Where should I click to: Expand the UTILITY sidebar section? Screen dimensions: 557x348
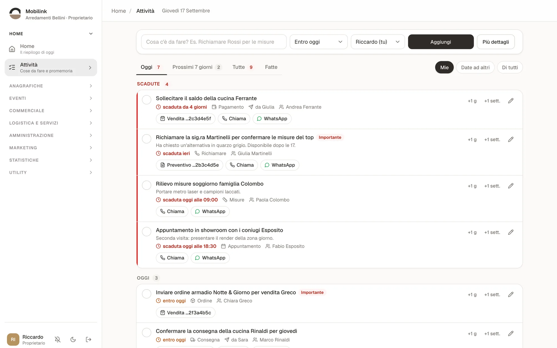click(x=51, y=173)
